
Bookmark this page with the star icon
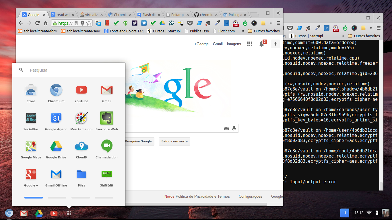(89, 23)
